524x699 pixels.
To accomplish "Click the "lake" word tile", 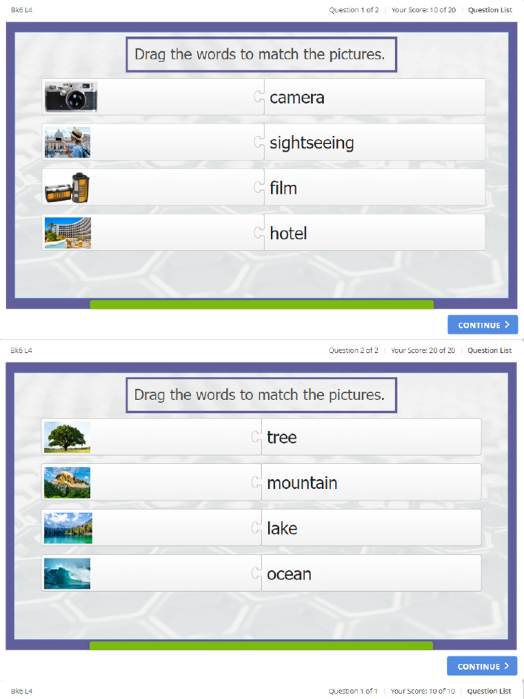I will [371, 528].
